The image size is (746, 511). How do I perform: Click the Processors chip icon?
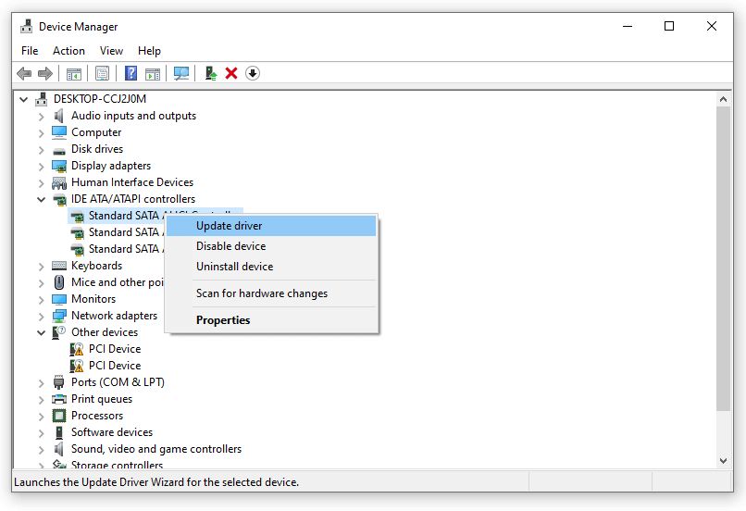59,416
